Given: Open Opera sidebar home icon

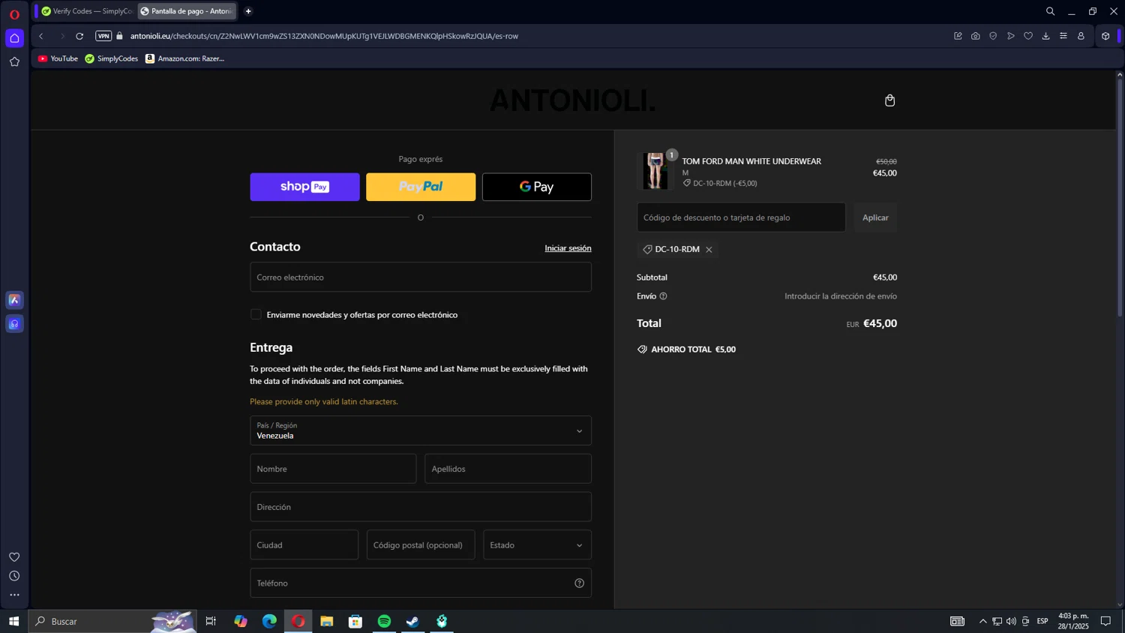Looking at the screenshot, I should pyautogui.click(x=14, y=38).
